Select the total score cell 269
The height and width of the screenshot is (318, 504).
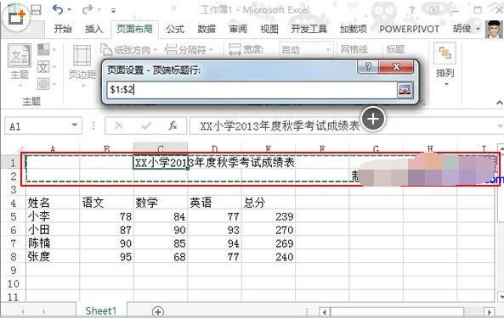coord(269,243)
